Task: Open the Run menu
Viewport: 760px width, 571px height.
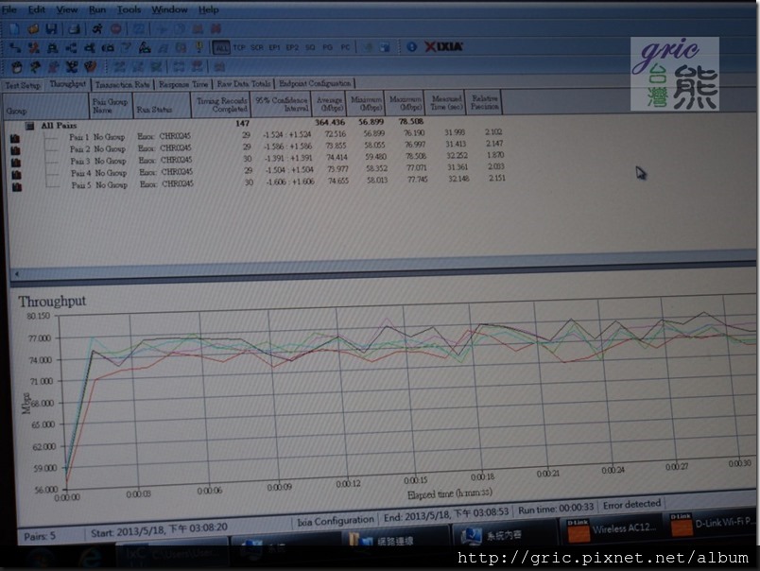Action: (x=97, y=9)
